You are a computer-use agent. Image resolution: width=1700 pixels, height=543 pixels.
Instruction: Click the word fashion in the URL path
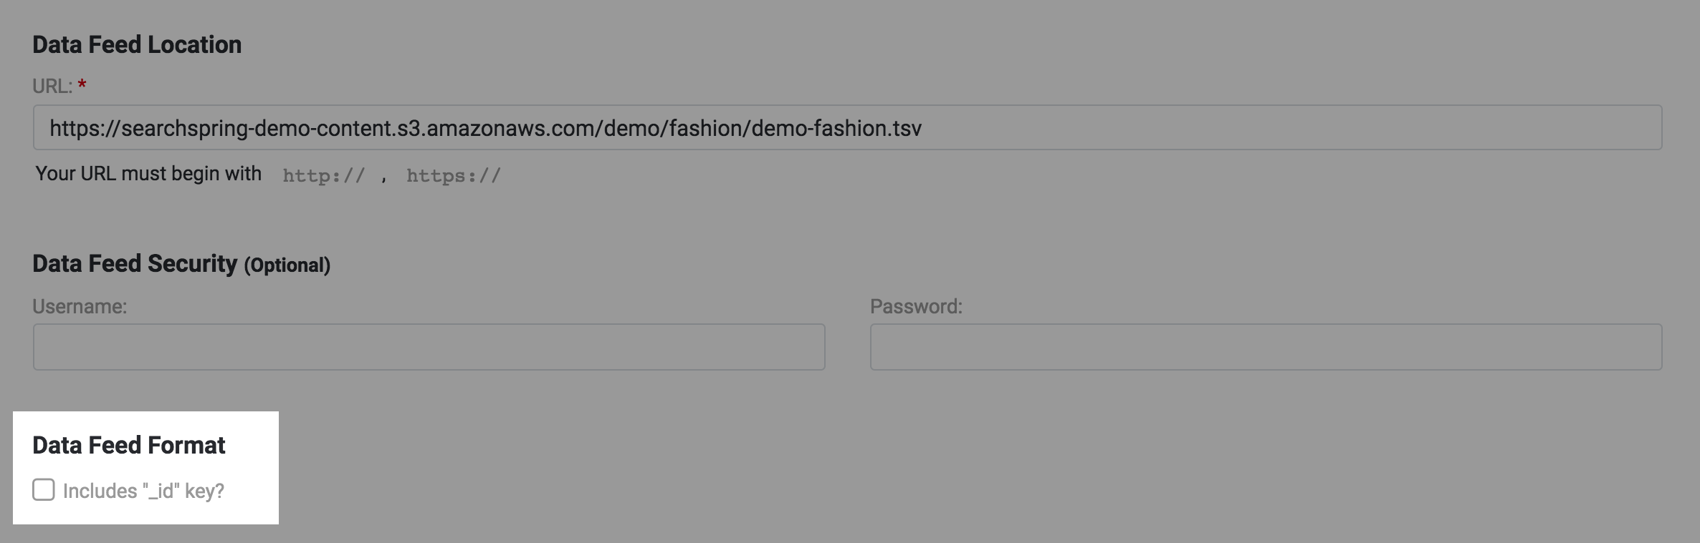tap(710, 129)
